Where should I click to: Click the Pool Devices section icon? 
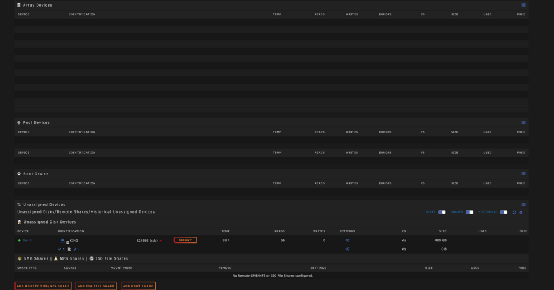click(19, 123)
